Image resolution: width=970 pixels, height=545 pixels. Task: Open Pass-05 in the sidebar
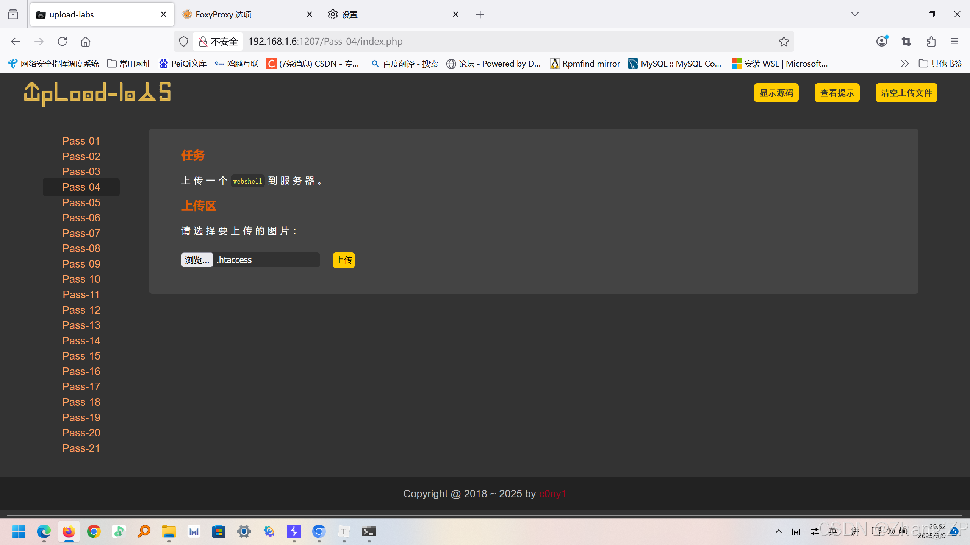(x=81, y=202)
